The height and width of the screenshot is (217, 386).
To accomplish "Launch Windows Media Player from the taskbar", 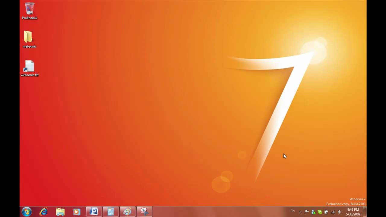I will click(x=77, y=212).
